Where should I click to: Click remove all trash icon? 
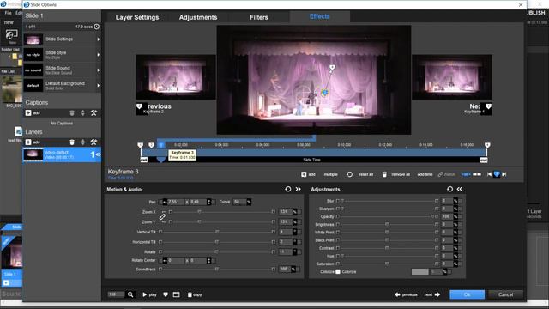pyautogui.click(x=384, y=174)
